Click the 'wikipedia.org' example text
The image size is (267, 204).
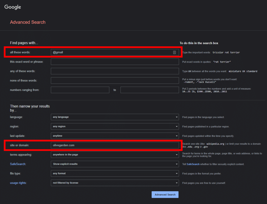[215, 144]
